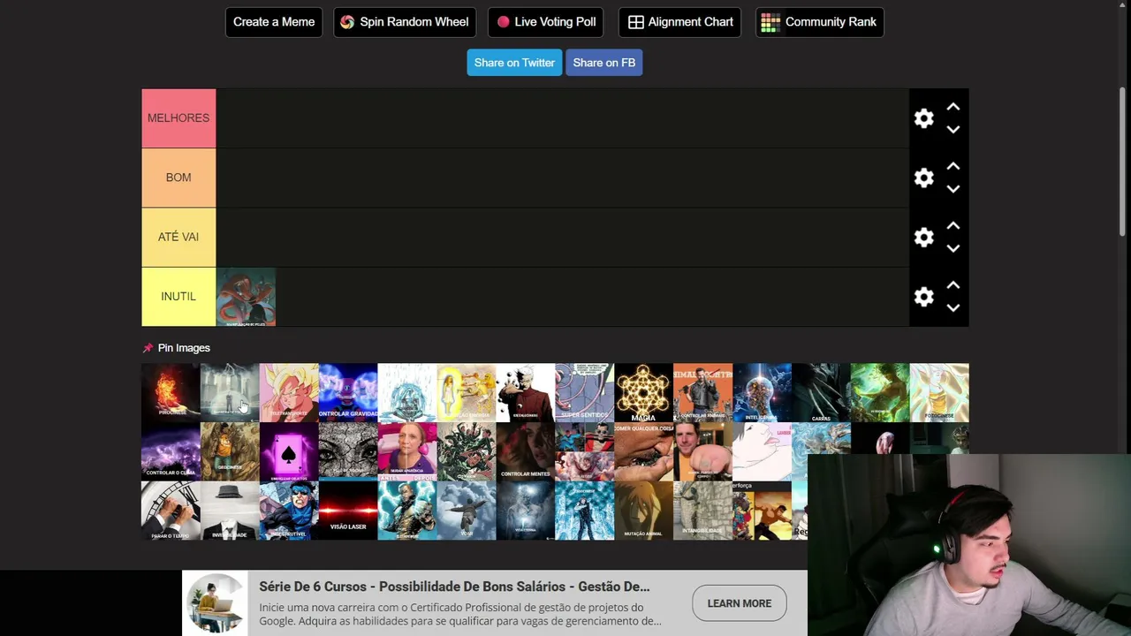Viewport: 1131px width, 636px height.
Task: Select the INUTIL tier label
Action: tap(178, 297)
